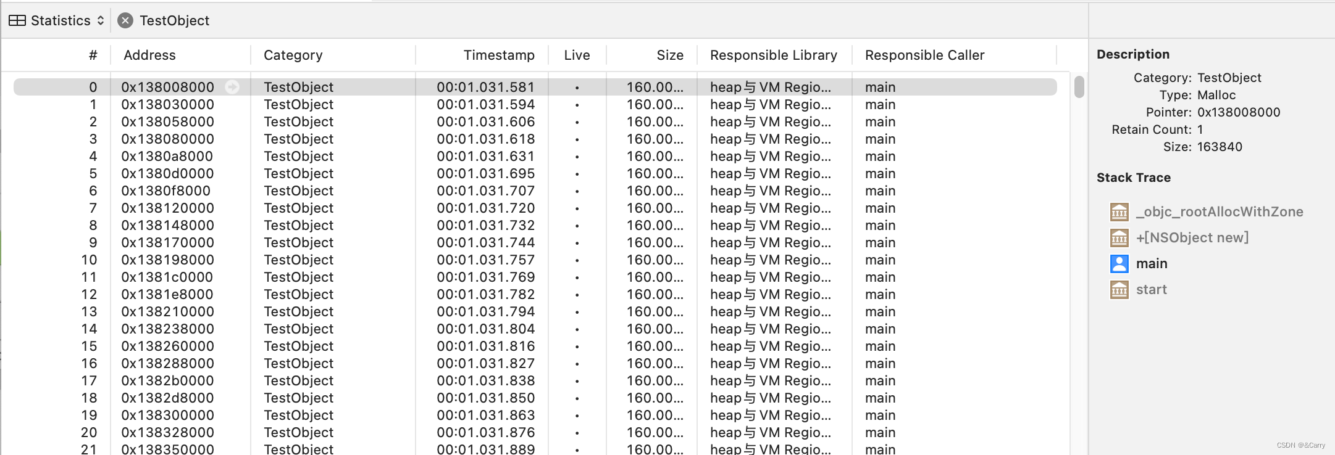Select the row with address 0x138030000
The height and width of the screenshot is (455, 1335).
535,104
